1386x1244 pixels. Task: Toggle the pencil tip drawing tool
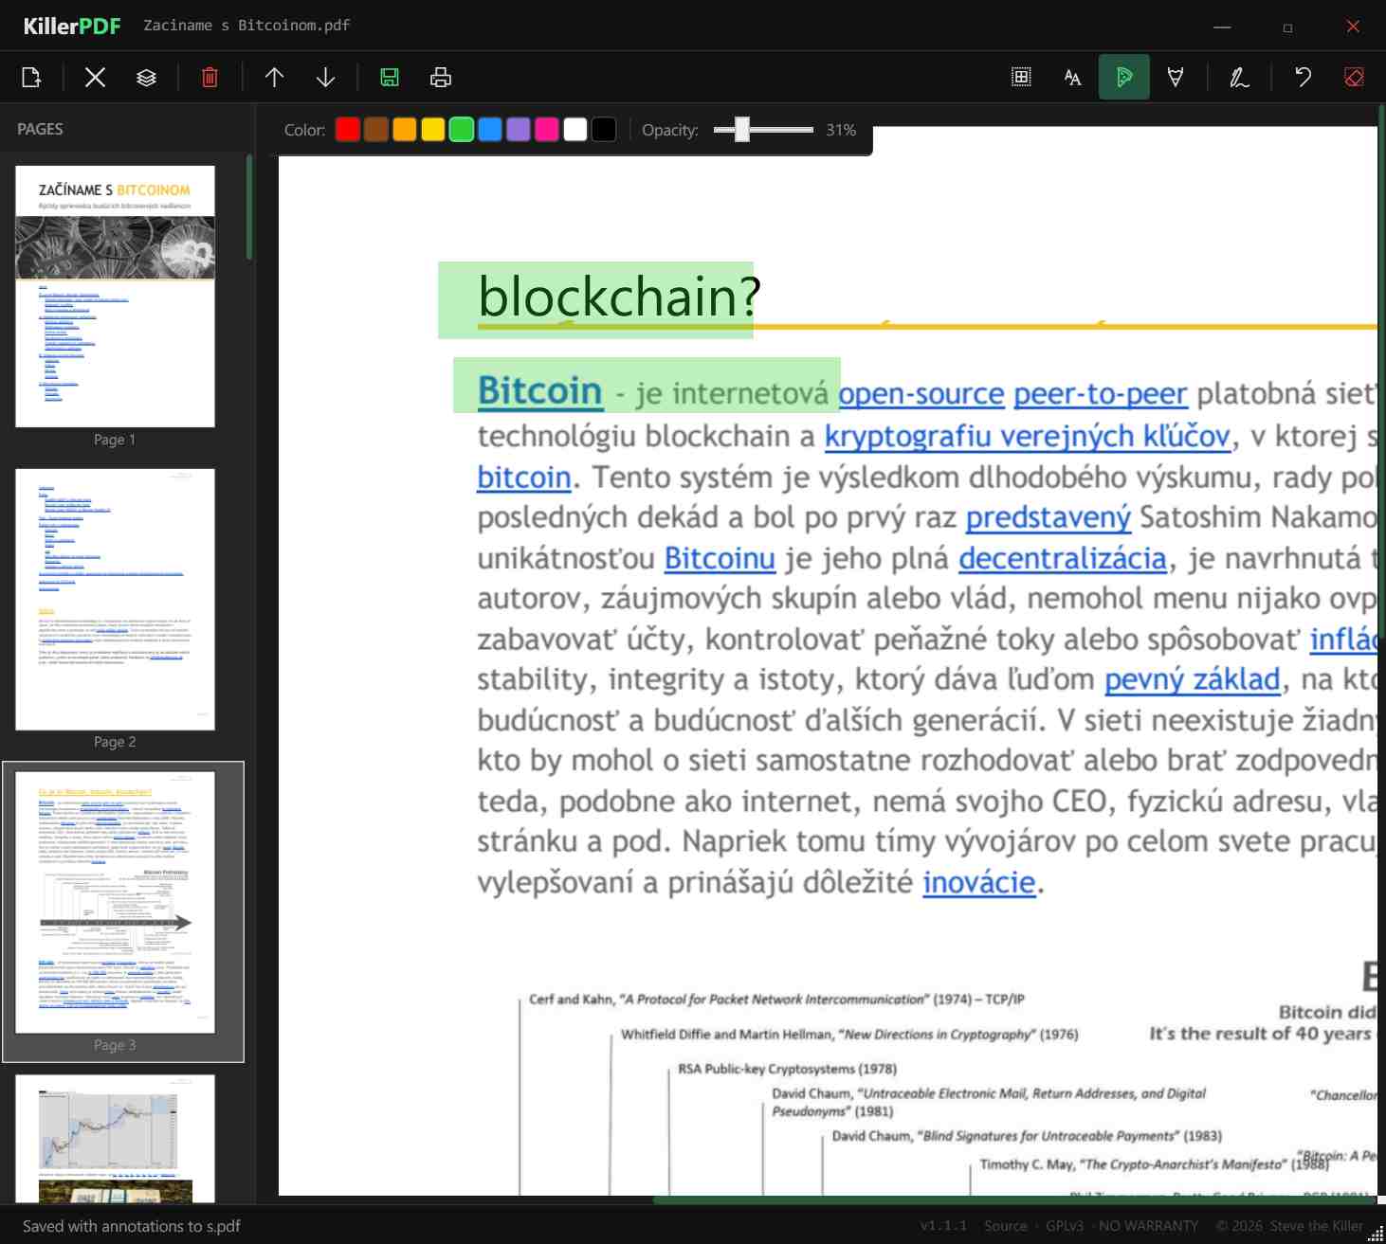1176,78
